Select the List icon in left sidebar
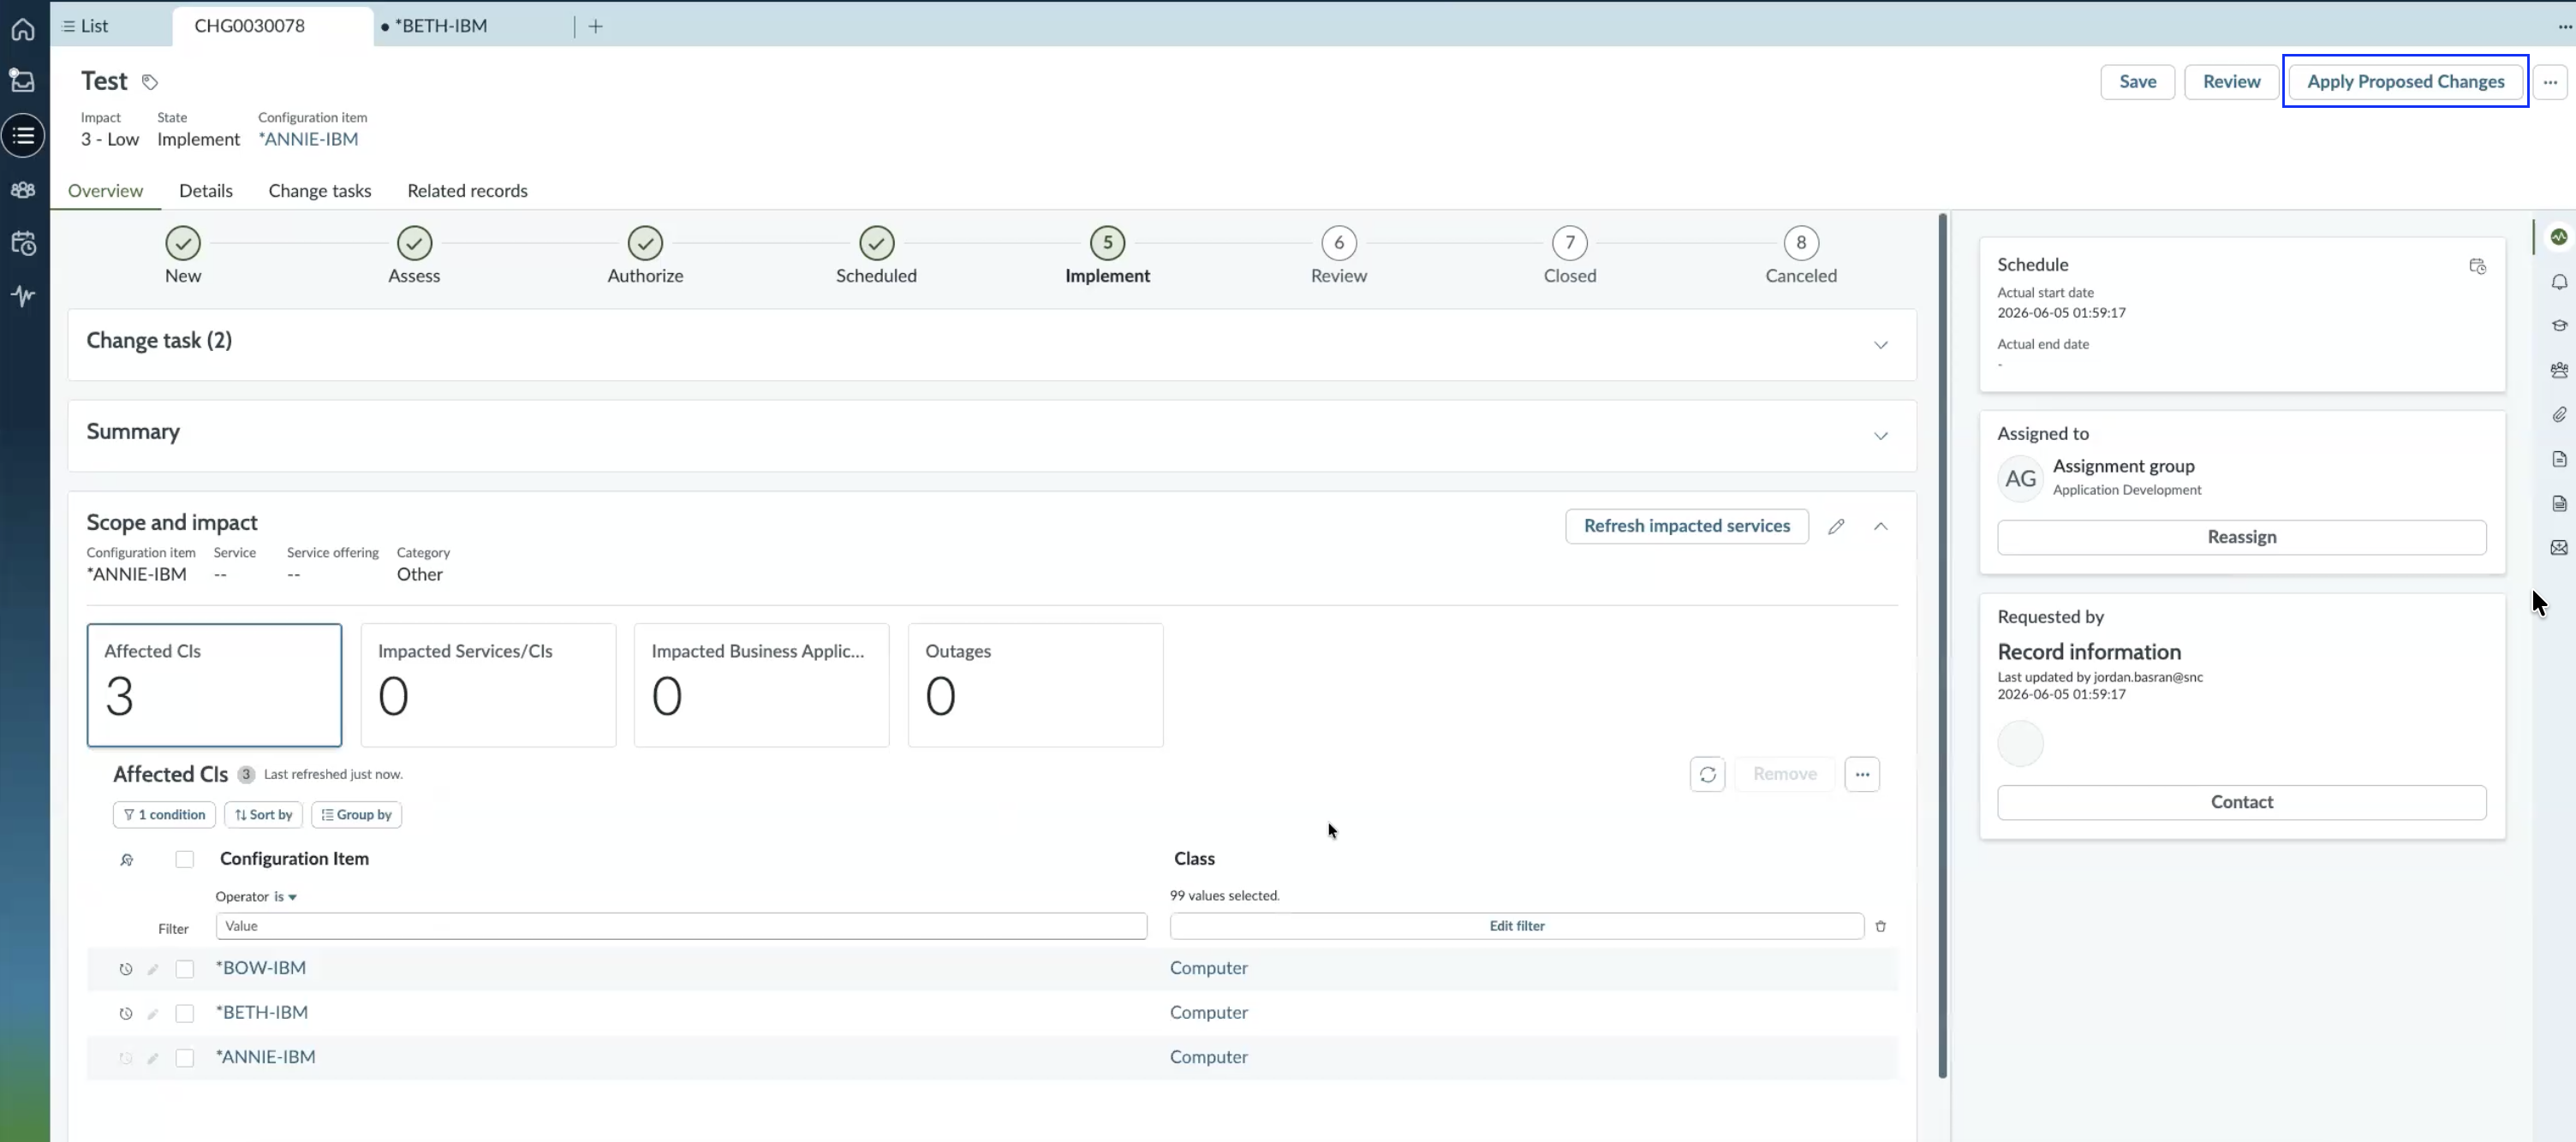The image size is (2576, 1142). pyautogui.click(x=23, y=135)
